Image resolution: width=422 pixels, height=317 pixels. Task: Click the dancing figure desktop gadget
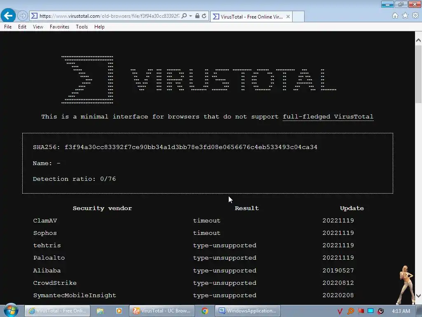coord(406,285)
